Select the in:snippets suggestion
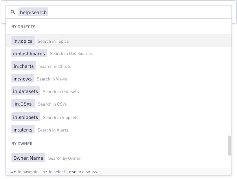The height and width of the screenshot is (179, 237). [x=26, y=117]
